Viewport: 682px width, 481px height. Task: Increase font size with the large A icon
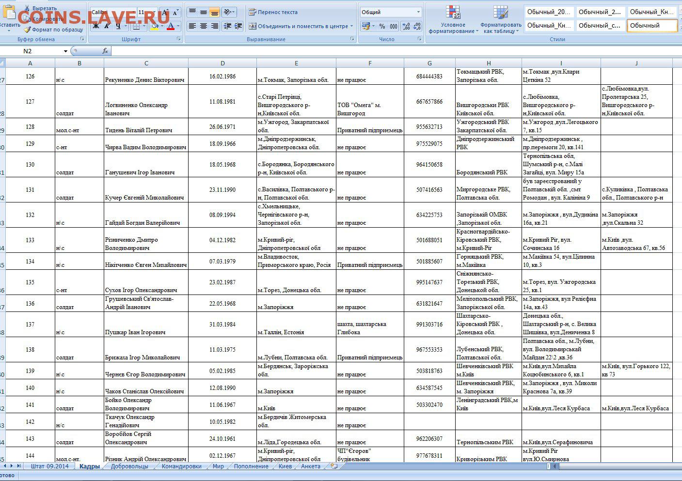pyautogui.click(x=165, y=13)
